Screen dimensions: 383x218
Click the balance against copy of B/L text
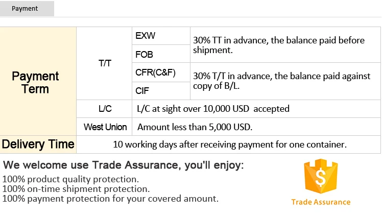281,81
